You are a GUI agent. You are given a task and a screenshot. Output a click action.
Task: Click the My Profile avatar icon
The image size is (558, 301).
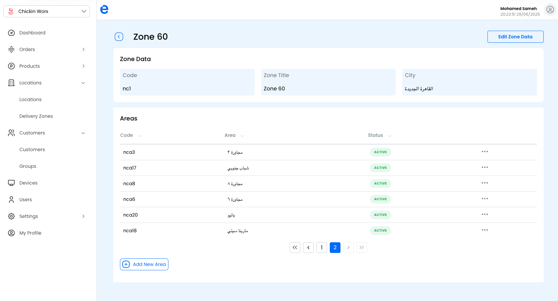click(11, 233)
